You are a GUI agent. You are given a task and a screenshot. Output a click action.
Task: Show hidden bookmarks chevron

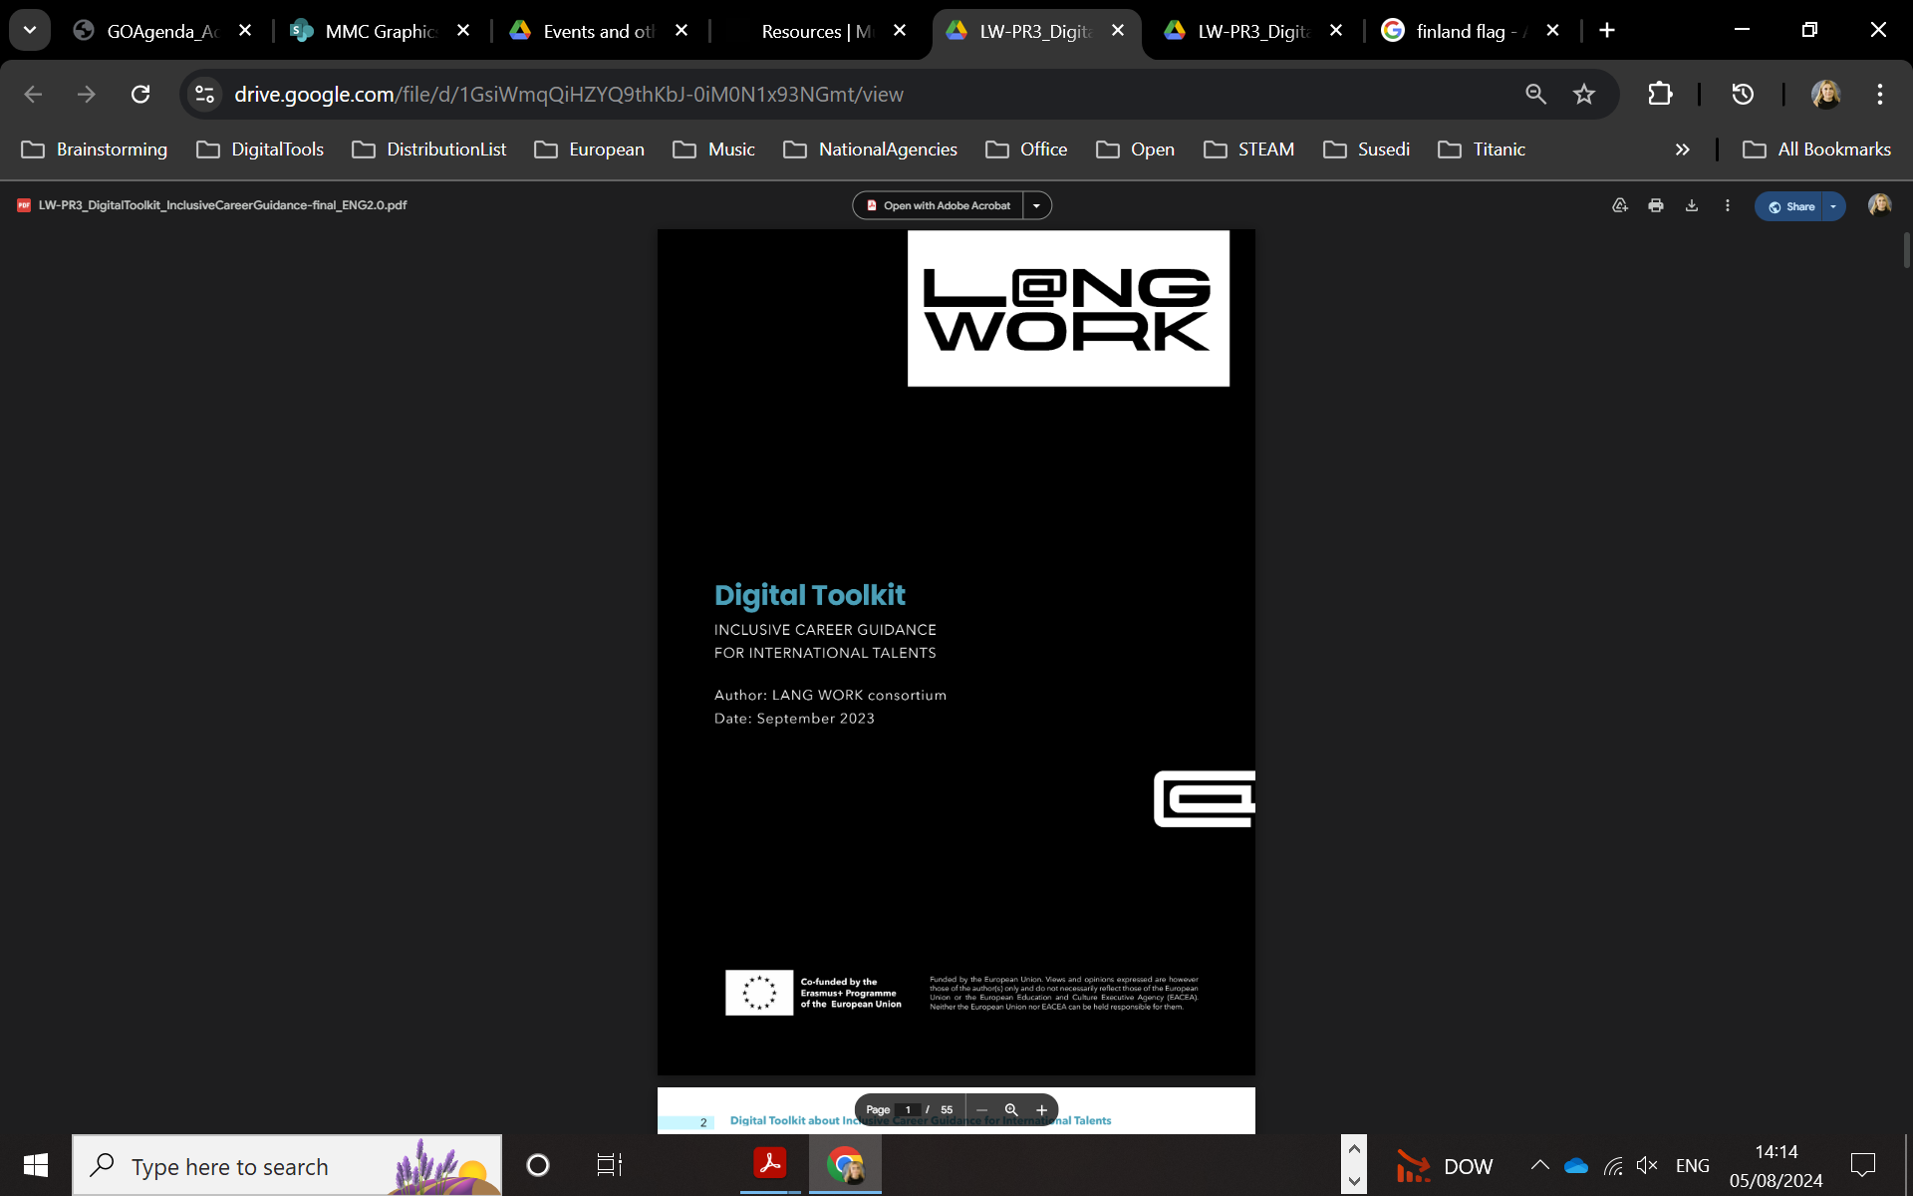pos(1683,149)
